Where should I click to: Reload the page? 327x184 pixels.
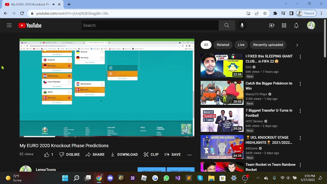[22, 13]
